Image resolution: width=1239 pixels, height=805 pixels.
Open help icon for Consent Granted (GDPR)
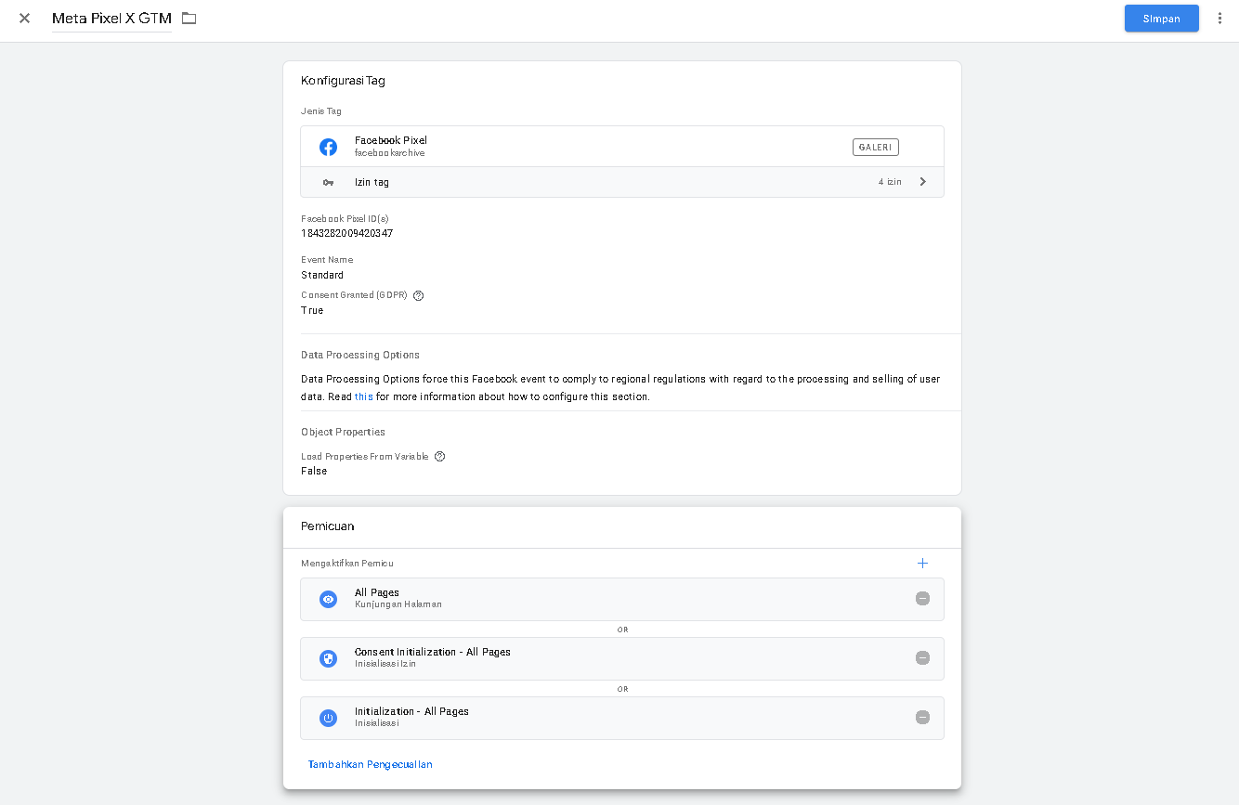[x=418, y=295]
